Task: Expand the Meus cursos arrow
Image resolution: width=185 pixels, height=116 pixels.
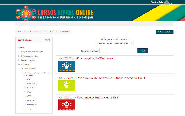Action: [x=19, y=60]
